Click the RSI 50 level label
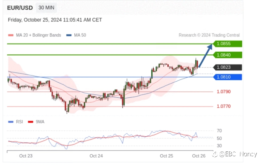The image size is (260, 165). [219, 138]
